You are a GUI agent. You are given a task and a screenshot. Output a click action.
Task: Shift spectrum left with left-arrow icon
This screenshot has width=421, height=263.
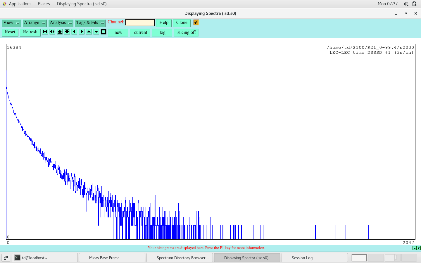pyautogui.click(x=74, y=32)
